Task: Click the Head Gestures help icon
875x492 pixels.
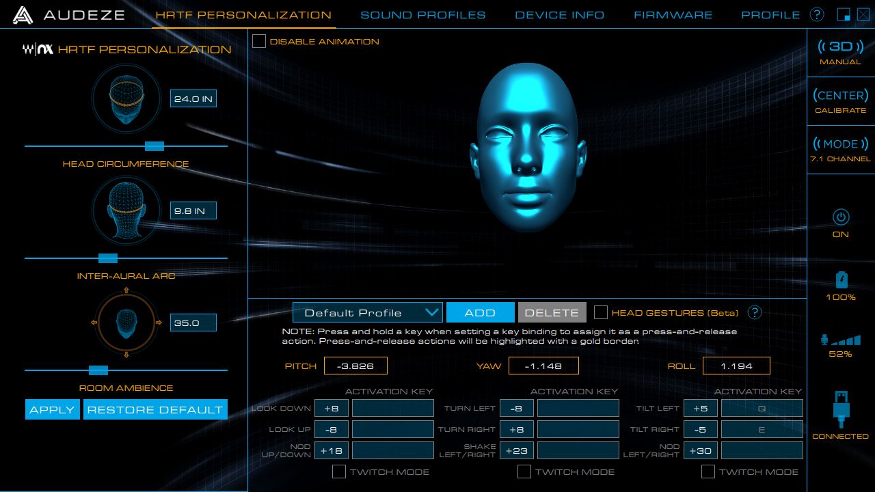Action: tap(754, 312)
